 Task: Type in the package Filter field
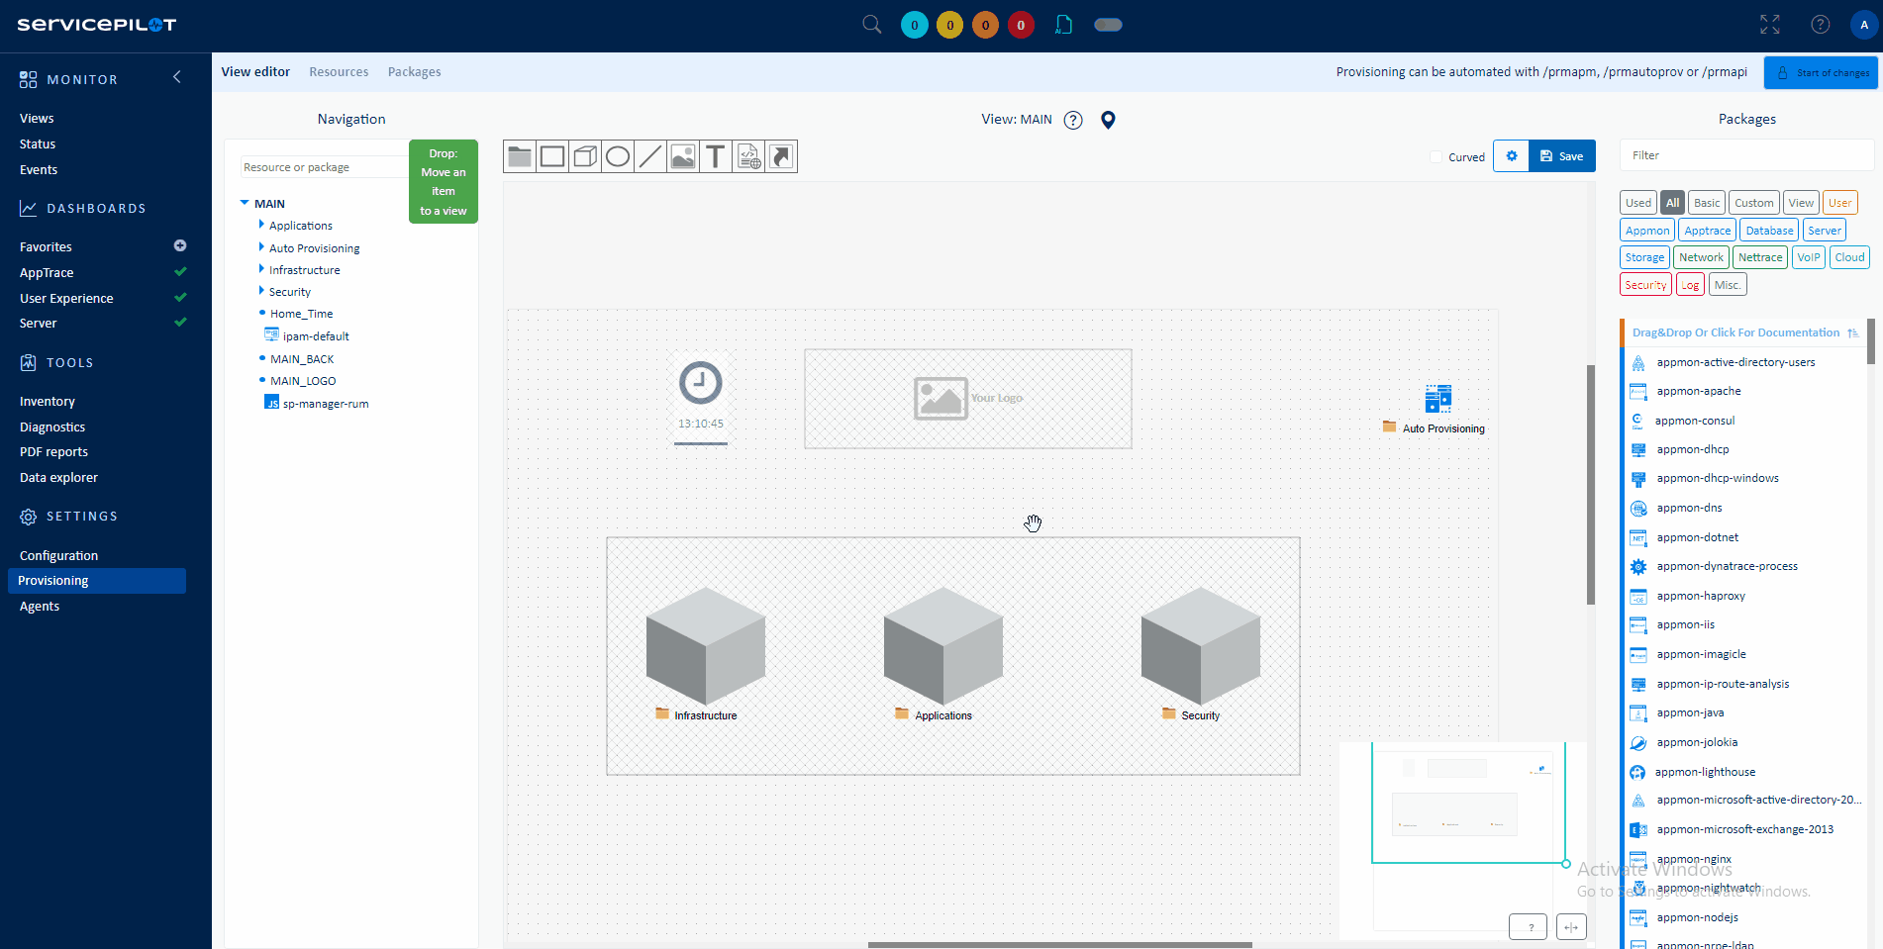coord(1745,155)
